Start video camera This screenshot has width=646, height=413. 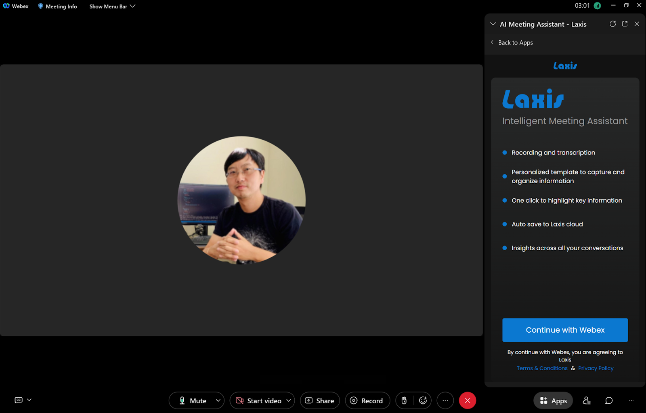(258, 400)
